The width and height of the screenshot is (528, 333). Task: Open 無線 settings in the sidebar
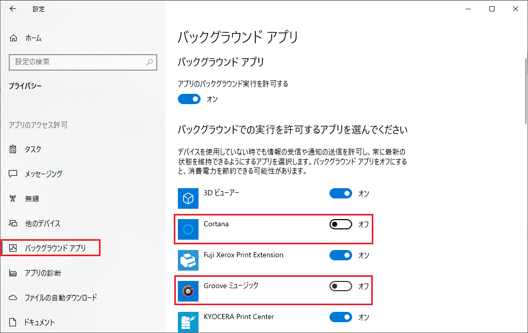[x=32, y=199]
